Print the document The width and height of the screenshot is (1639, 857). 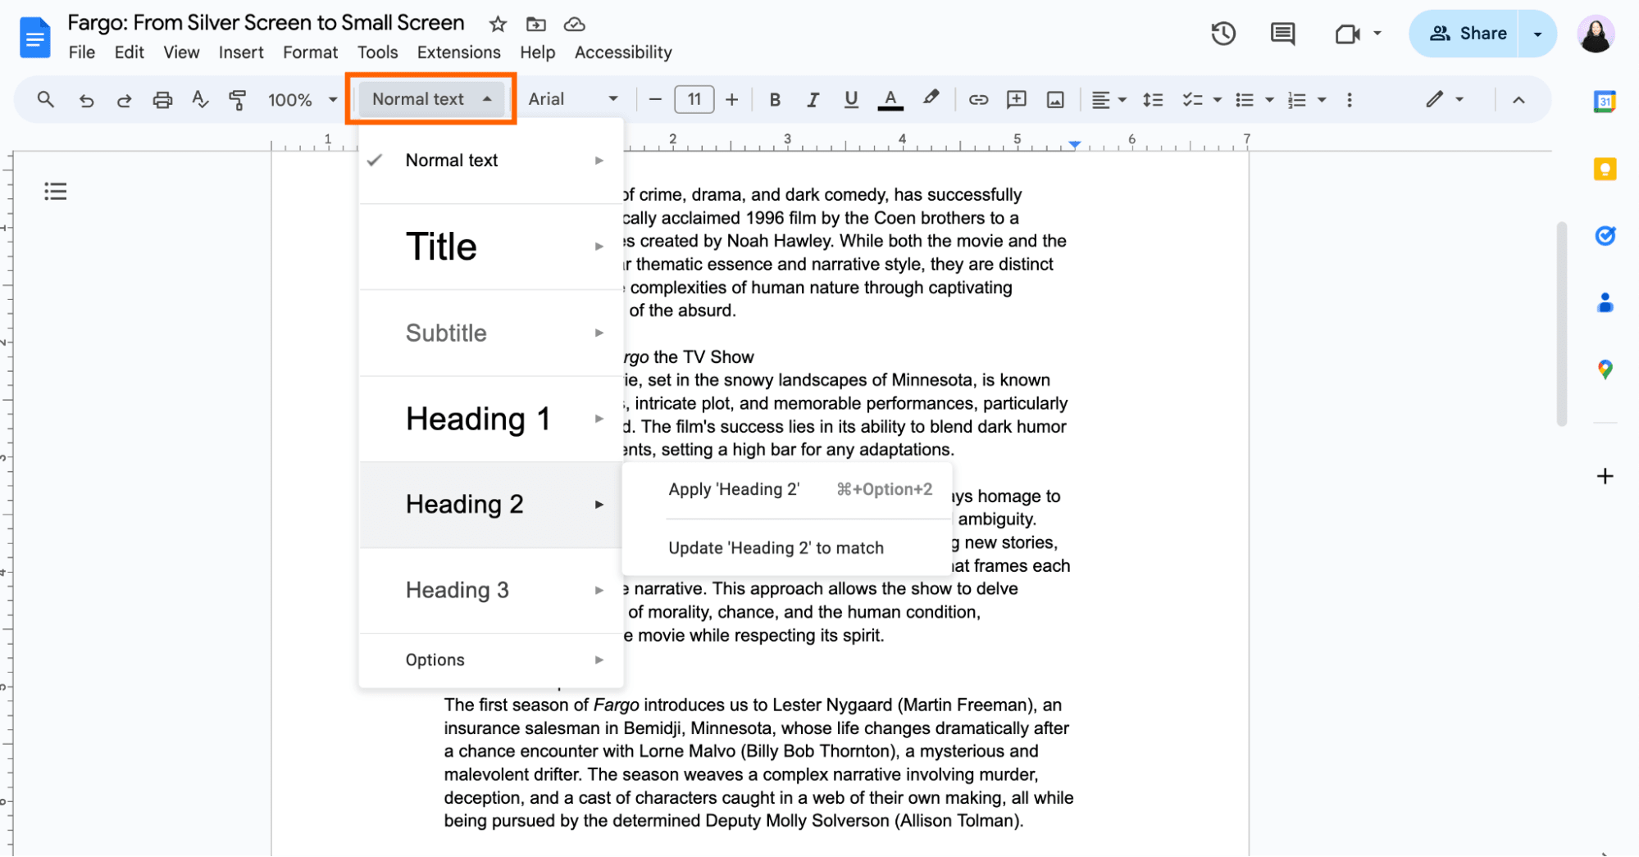click(x=162, y=100)
